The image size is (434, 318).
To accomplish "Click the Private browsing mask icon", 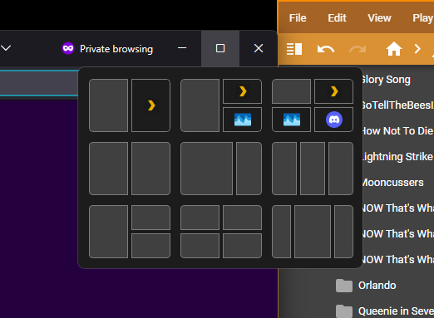I will (x=68, y=48).
